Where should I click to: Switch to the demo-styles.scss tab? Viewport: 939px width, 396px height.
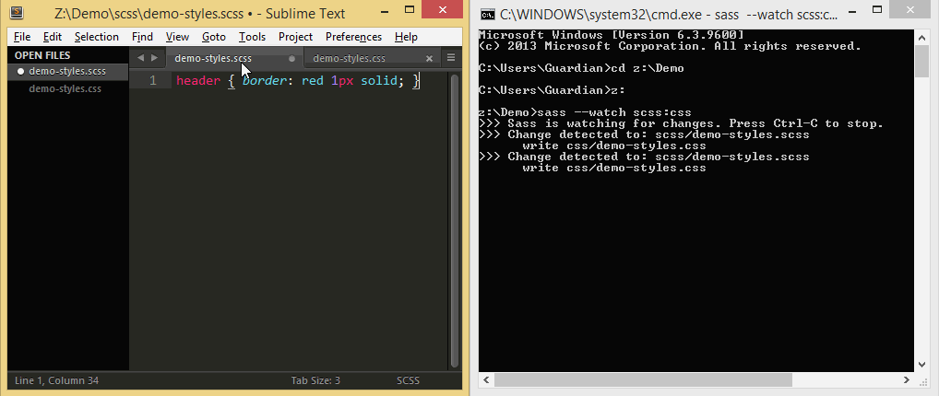tap(213, 58)
